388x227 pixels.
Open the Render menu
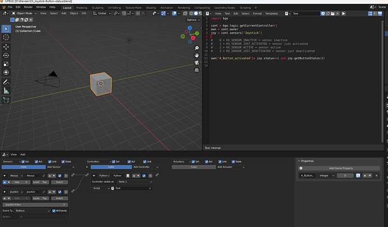[28, 7]
